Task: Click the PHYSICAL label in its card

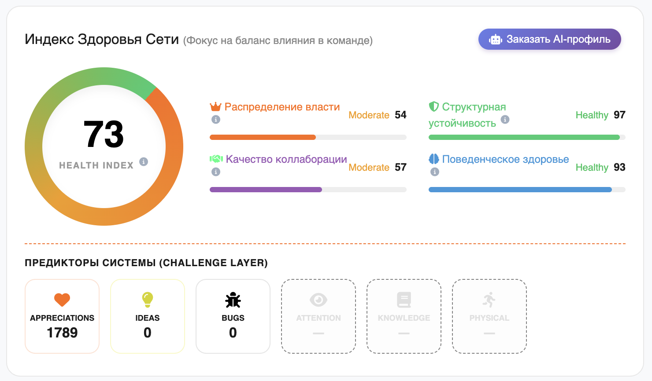Action: click(x=489, y=318)
